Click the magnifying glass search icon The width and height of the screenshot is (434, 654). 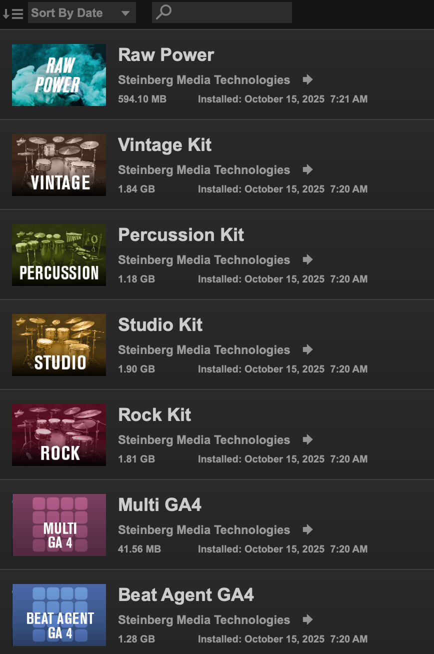tap(163, 12)
